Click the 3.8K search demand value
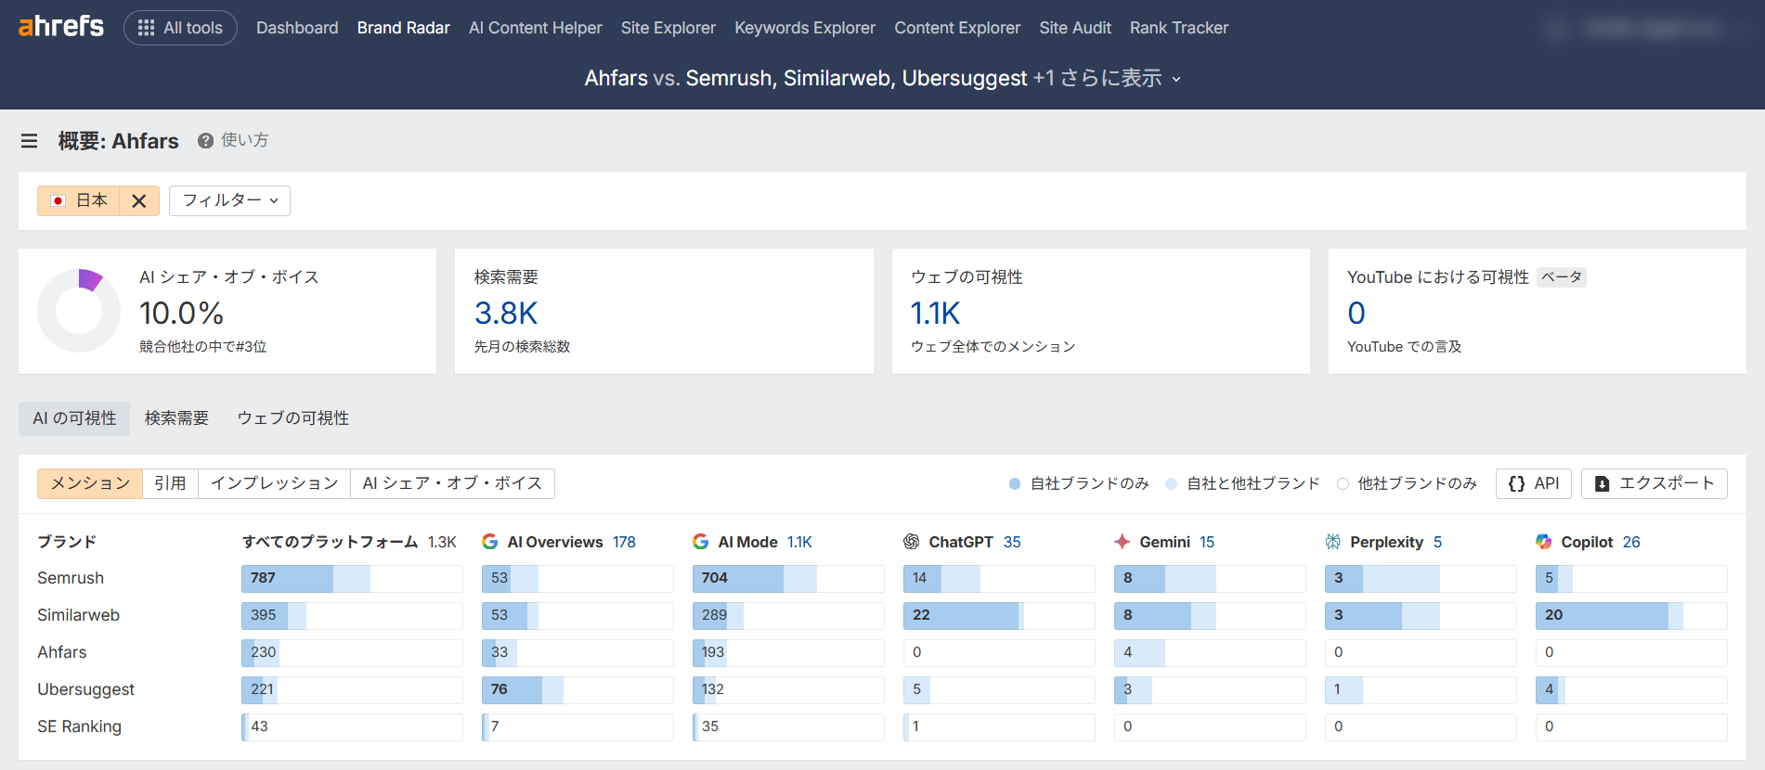 coord(506,314)
